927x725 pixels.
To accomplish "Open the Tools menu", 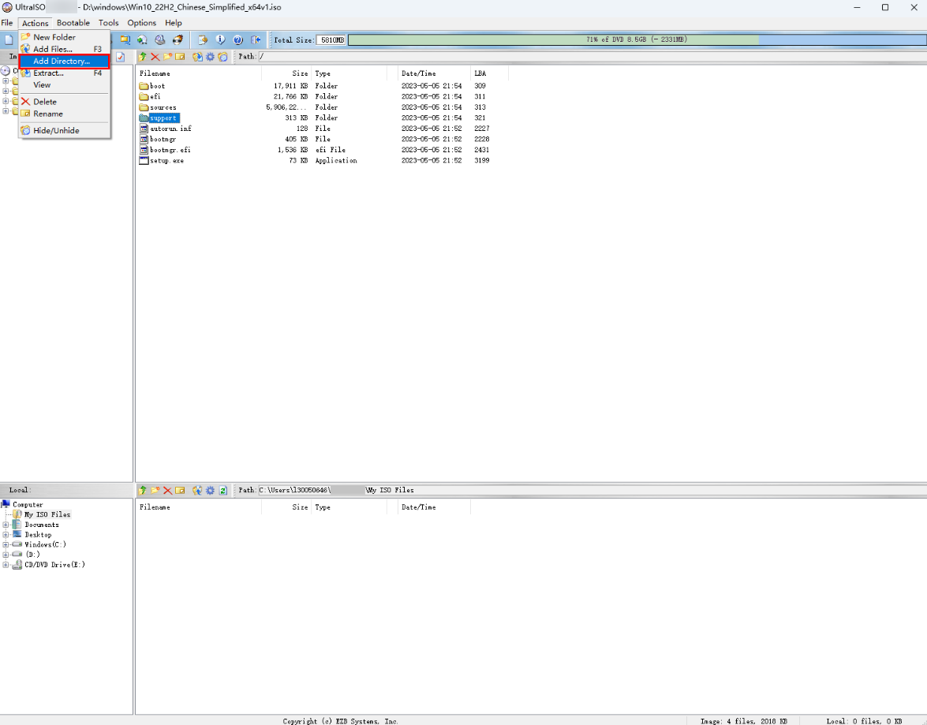I will coord(108,23).
